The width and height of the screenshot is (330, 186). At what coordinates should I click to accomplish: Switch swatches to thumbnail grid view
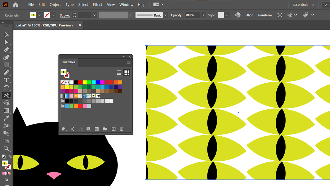(x=127, y=72)
